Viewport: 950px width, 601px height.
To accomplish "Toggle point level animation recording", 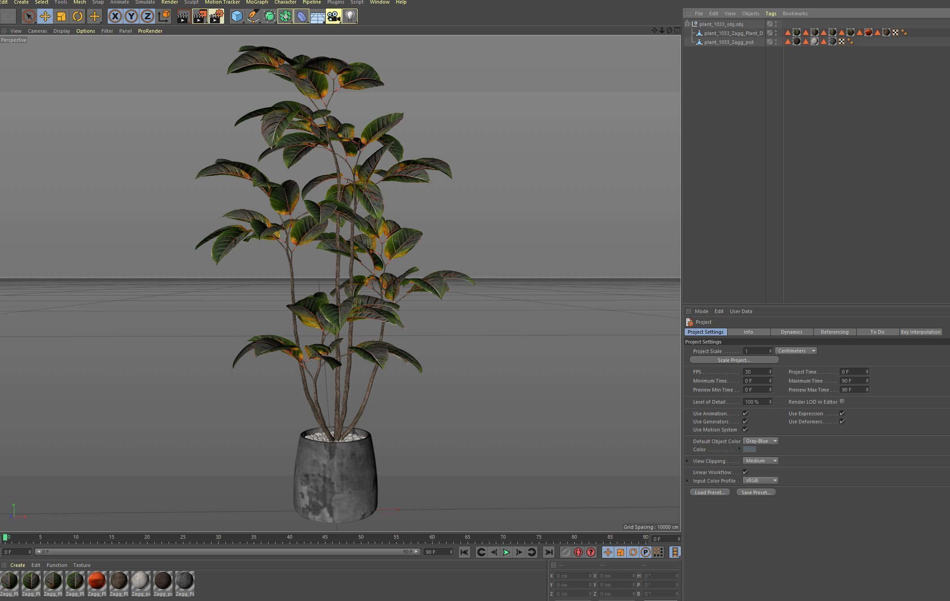I will click(658, 552).
